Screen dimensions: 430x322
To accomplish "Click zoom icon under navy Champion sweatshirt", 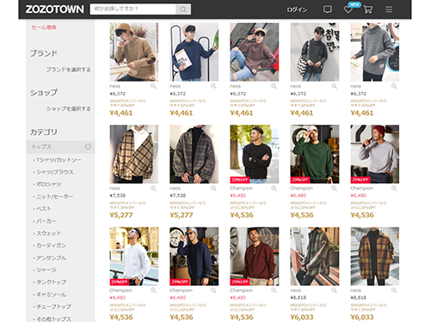I will (213, 290).
